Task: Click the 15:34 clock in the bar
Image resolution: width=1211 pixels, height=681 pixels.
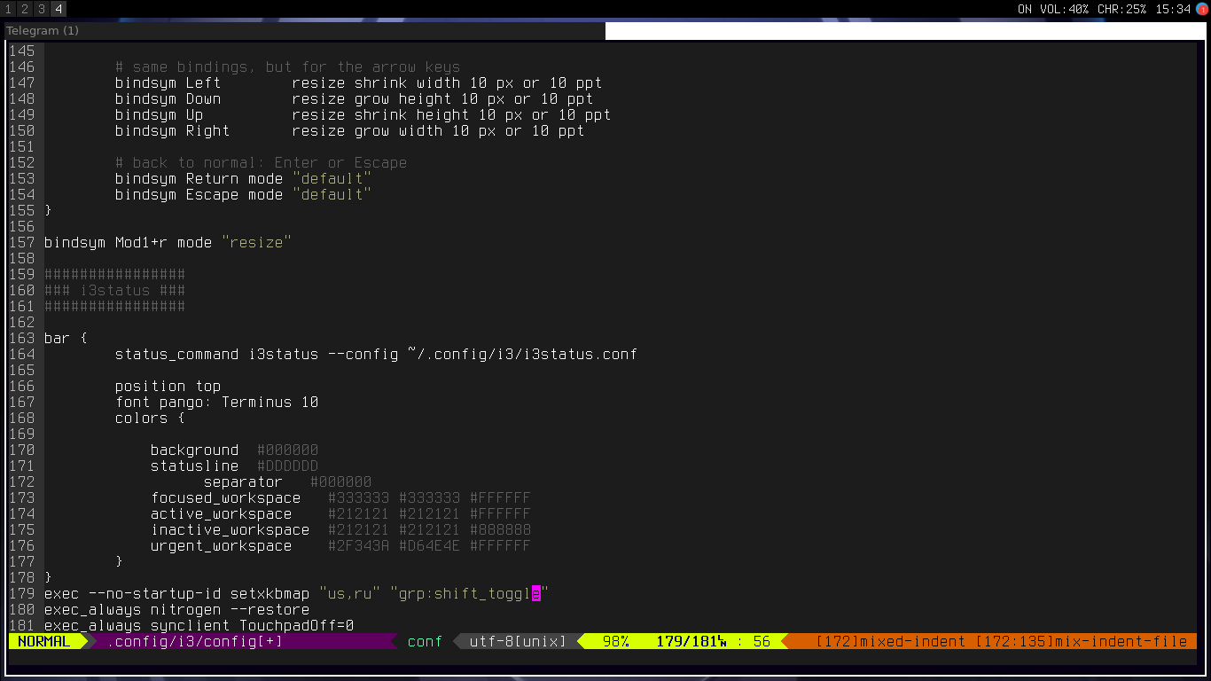Action: pos(1173,9)
